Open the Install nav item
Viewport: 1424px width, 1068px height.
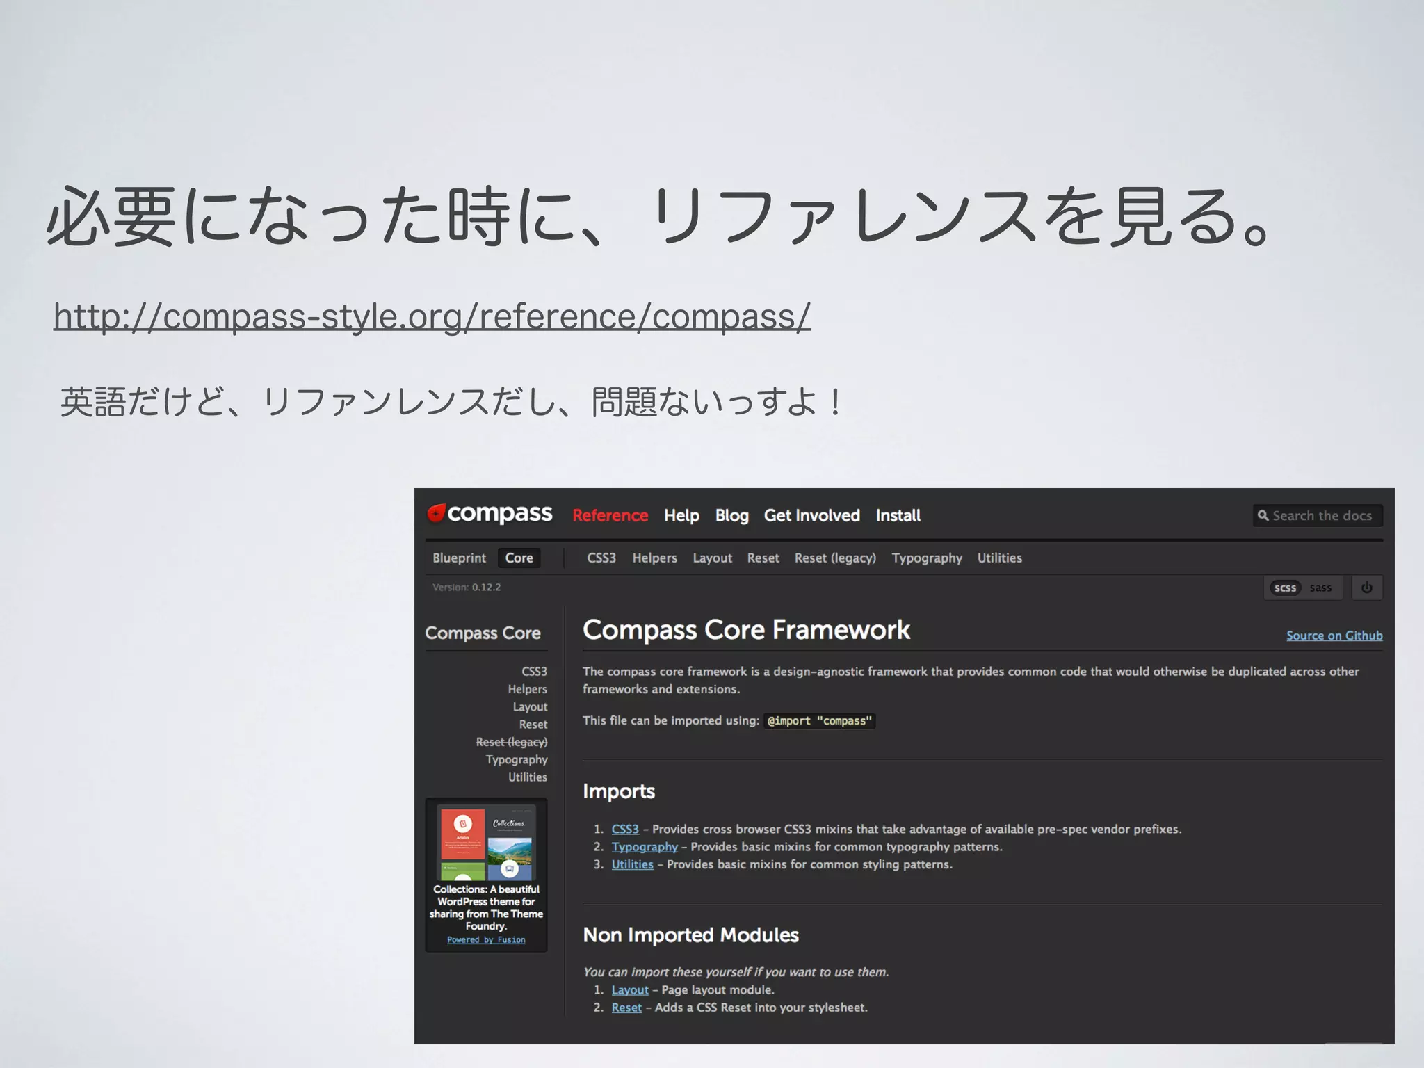pos(898,515)
